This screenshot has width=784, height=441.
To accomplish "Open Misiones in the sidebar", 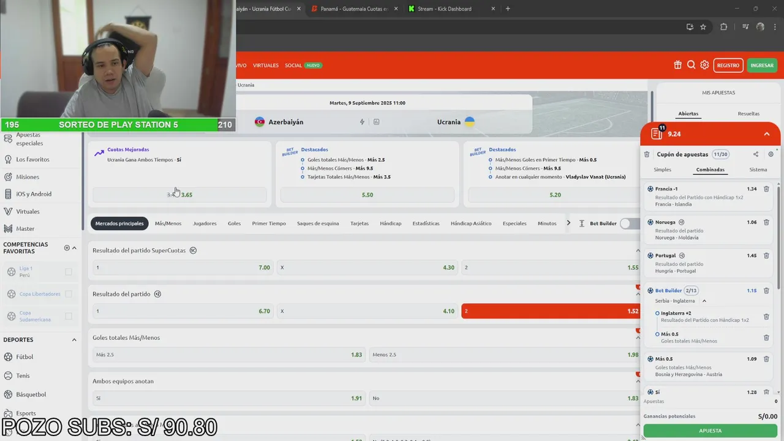I will pos(28,177).
